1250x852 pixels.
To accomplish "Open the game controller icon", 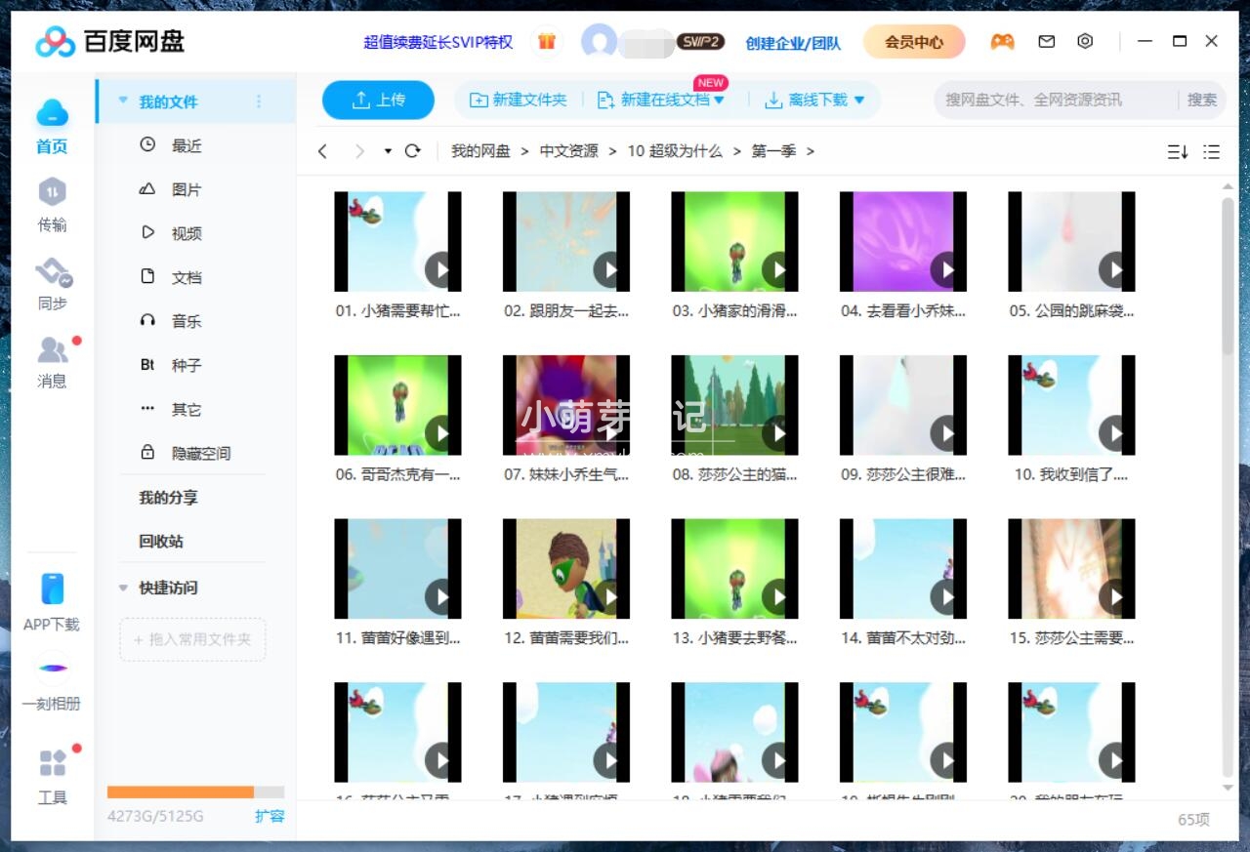I will point(1002,41).
